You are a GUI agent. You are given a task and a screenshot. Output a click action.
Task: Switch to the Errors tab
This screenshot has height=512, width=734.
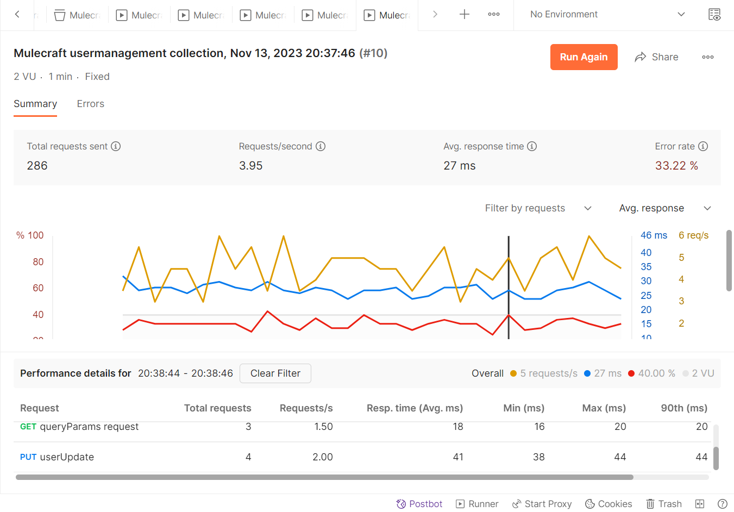pos(90,104)
